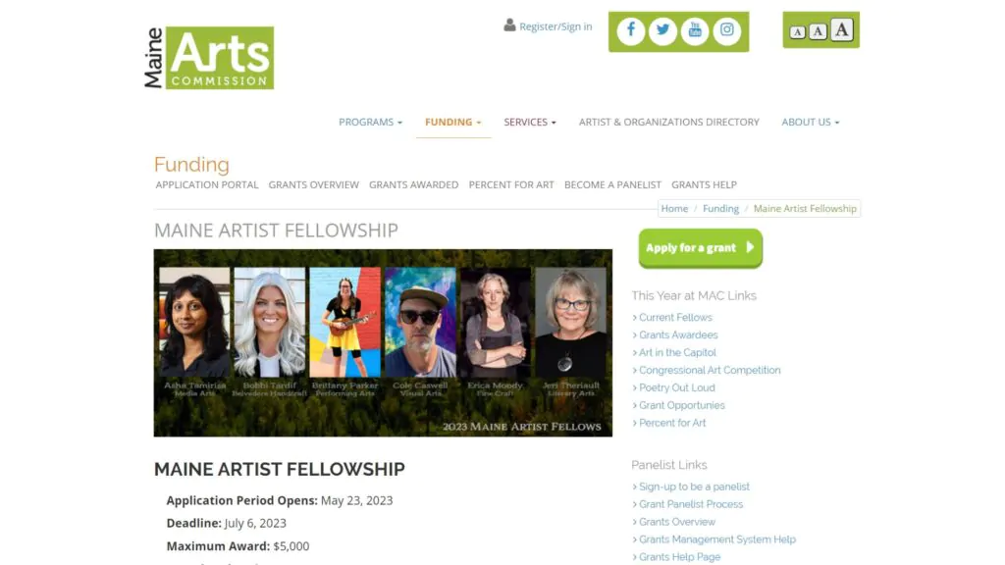Open the Percent for Art sub-navigation tab

click(x=510, y=184)
